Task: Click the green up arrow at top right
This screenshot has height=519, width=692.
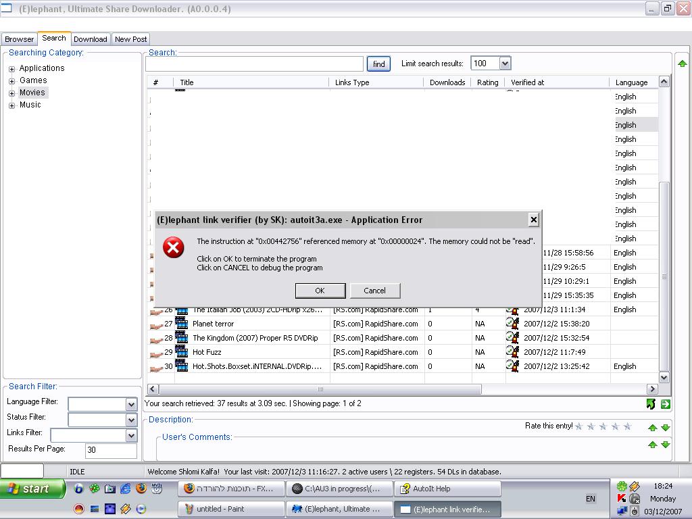Action: tap(682, 64)
